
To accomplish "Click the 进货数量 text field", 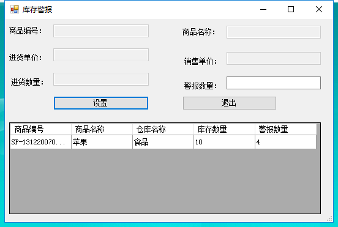I will (101, 80).
